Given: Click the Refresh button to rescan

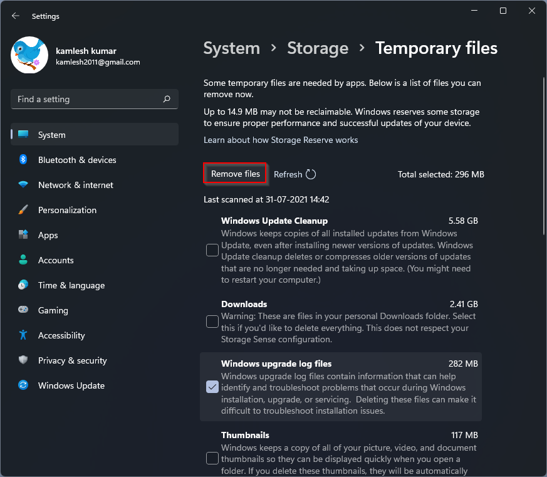Looking at the screenshot, I should [x=294, y=174].
